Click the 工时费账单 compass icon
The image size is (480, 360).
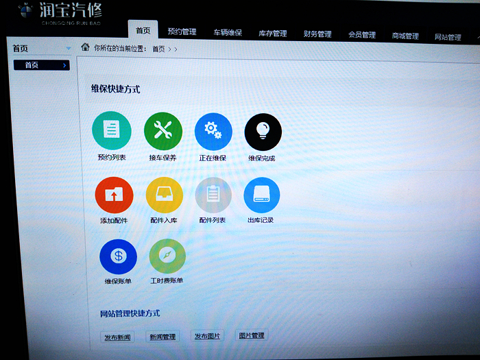167,256
